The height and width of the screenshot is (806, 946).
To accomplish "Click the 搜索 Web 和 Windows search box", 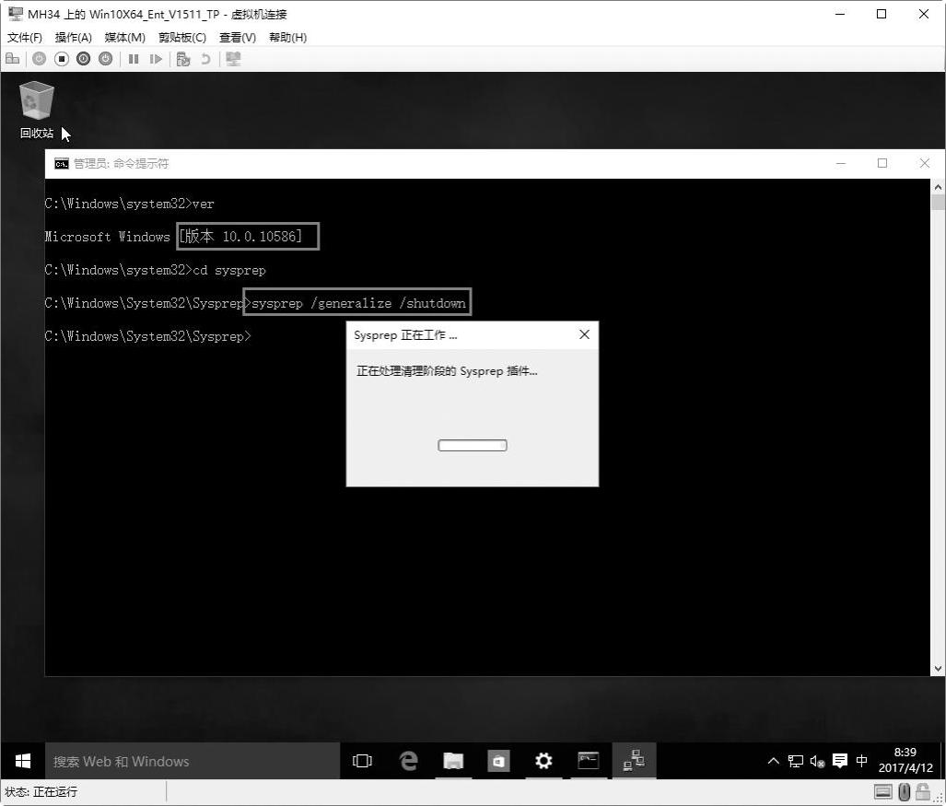I will click(x=193, y=761).
